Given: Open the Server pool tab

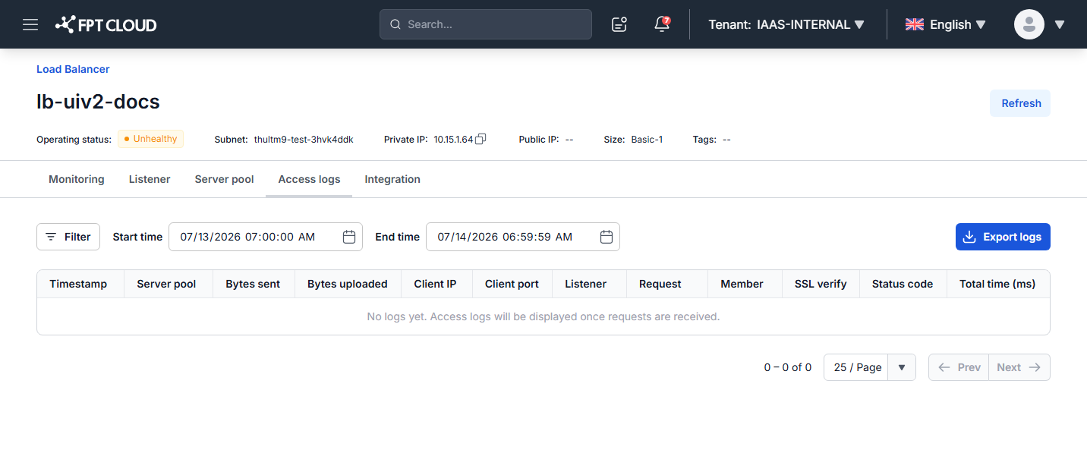Looking at the screenshot, I should coord(224,179).
